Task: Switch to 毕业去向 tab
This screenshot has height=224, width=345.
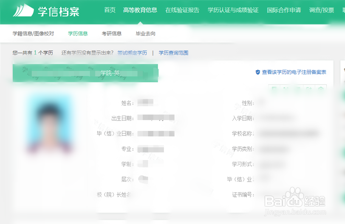Action: click(145, 33)
